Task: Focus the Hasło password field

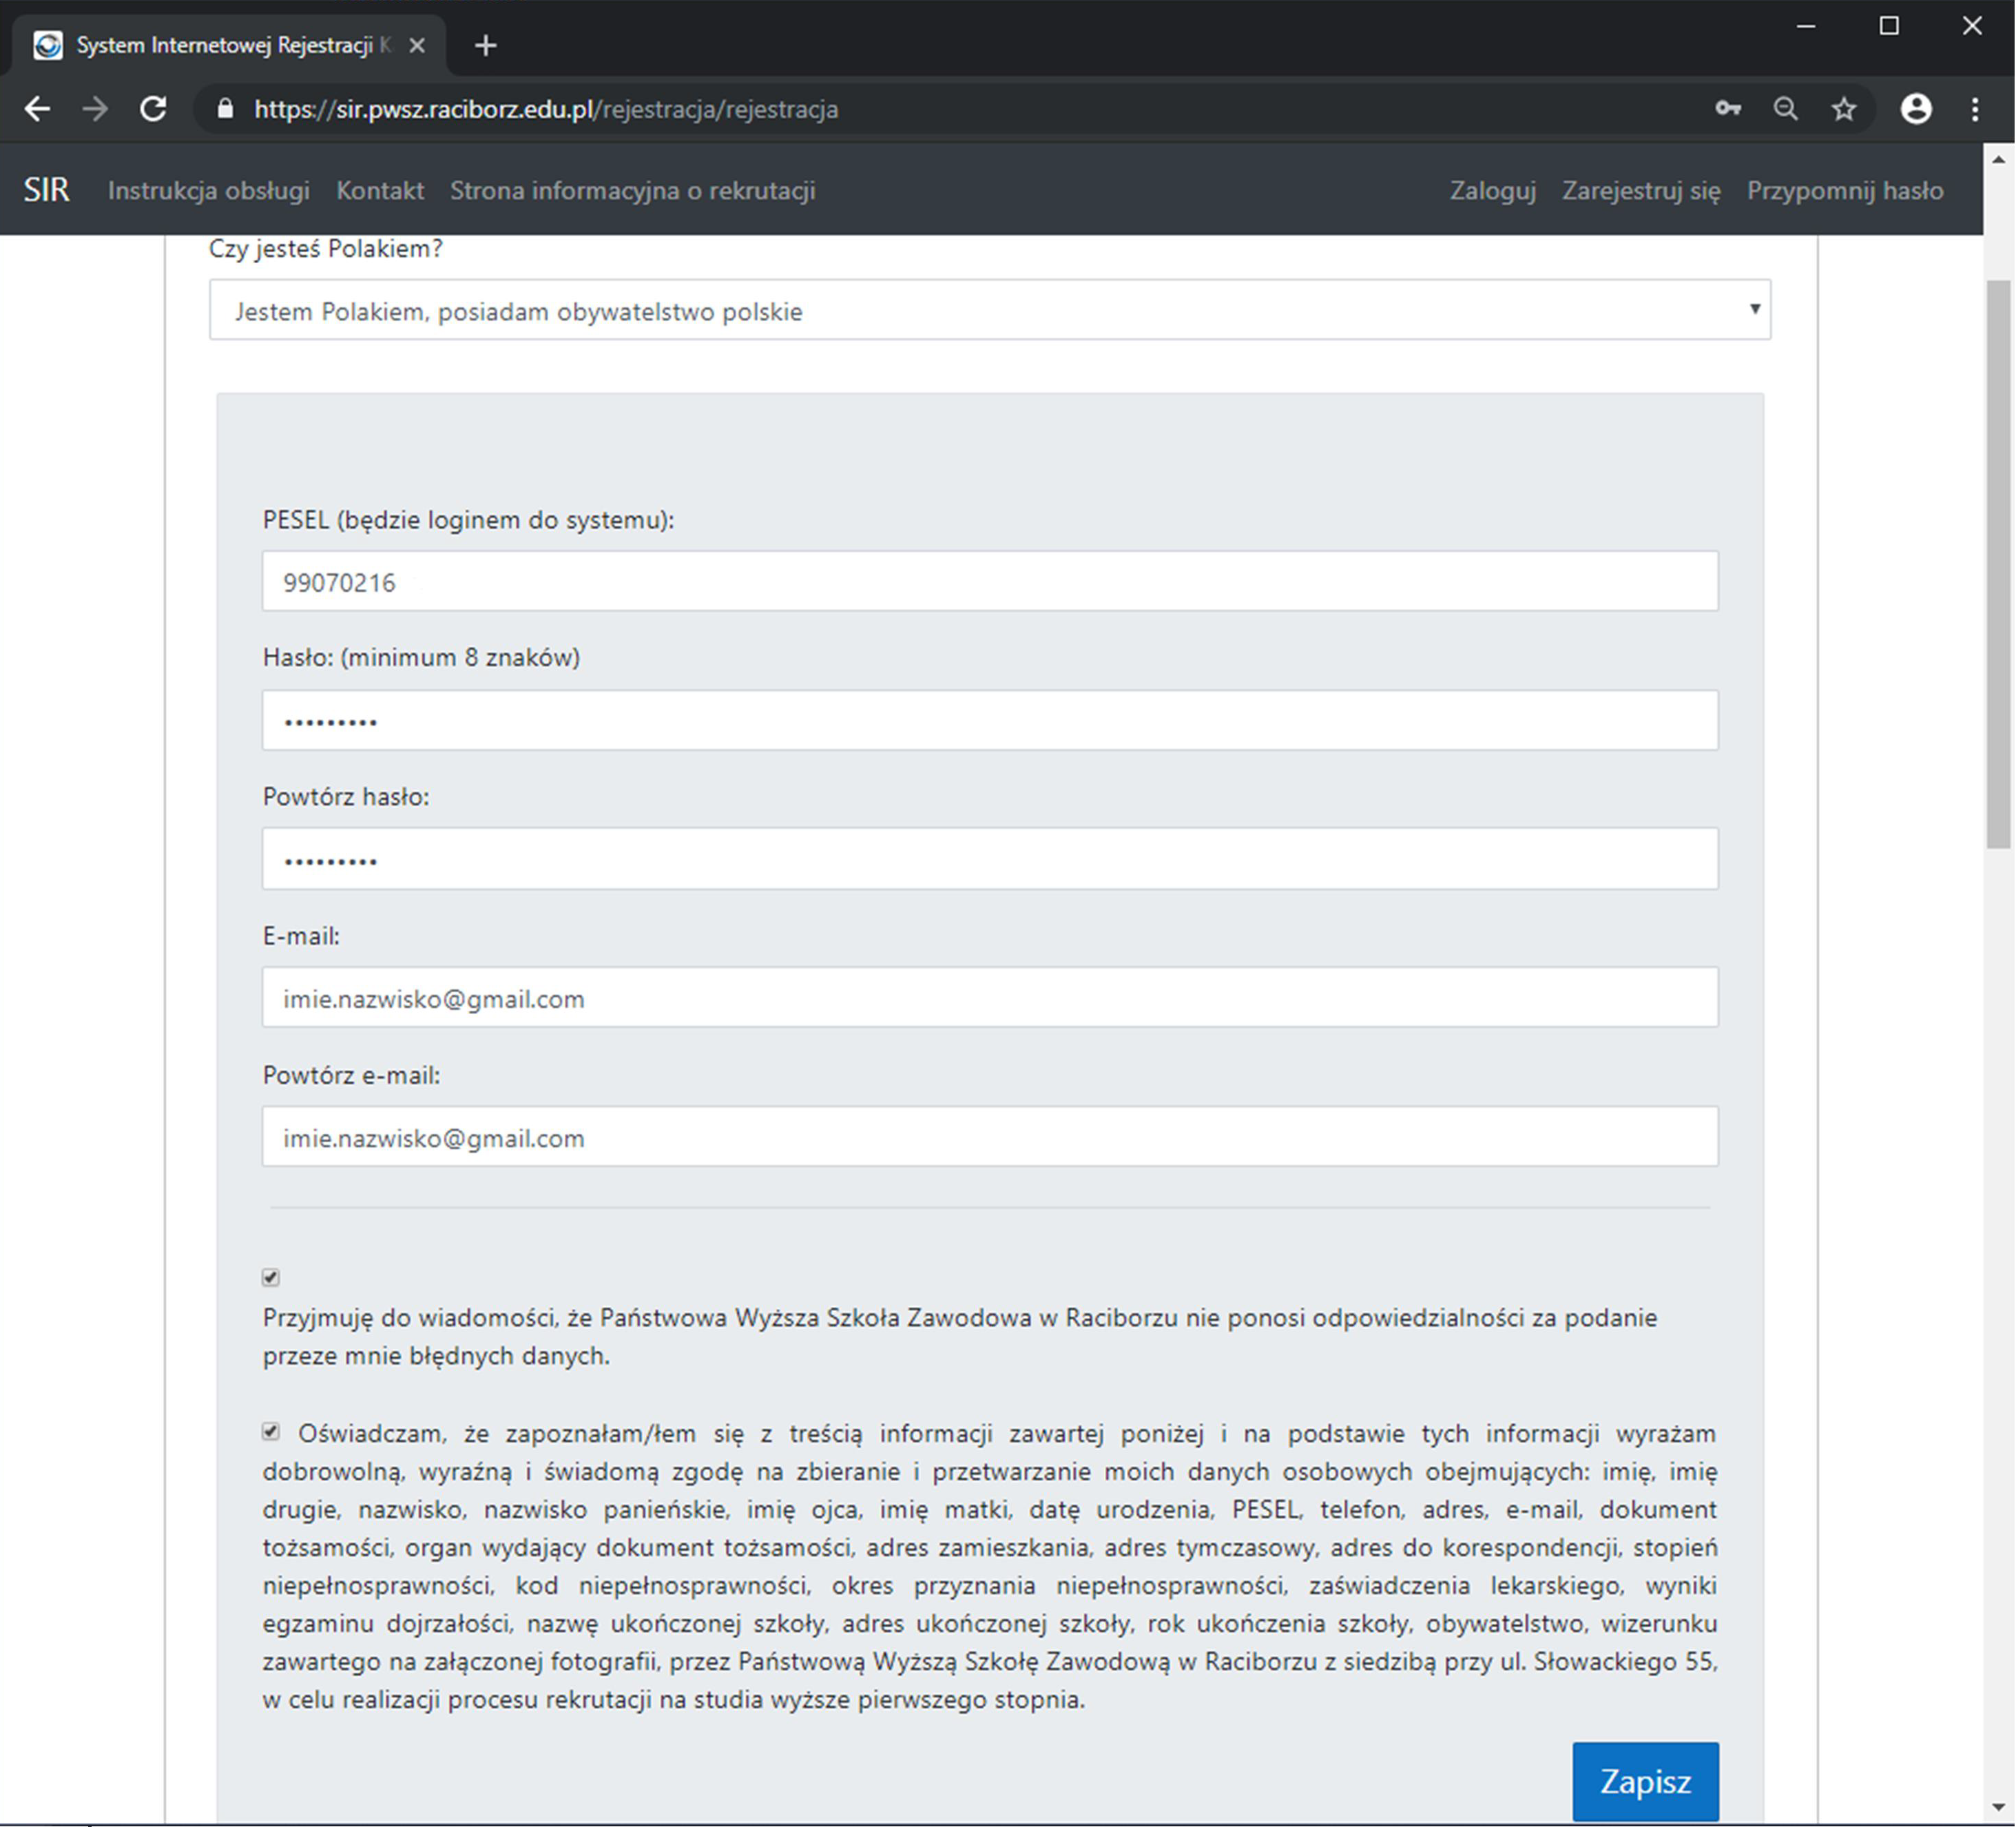Action: point(990,720)
